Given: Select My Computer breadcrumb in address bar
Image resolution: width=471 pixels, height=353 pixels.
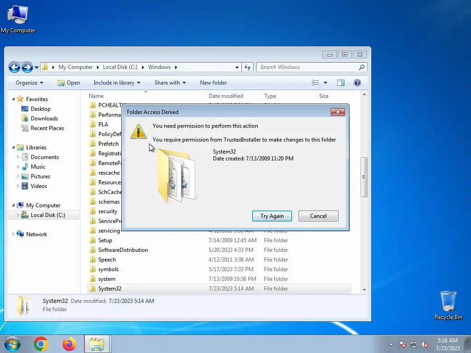Looking at the screenshot, I should click(x=75, y=67).
